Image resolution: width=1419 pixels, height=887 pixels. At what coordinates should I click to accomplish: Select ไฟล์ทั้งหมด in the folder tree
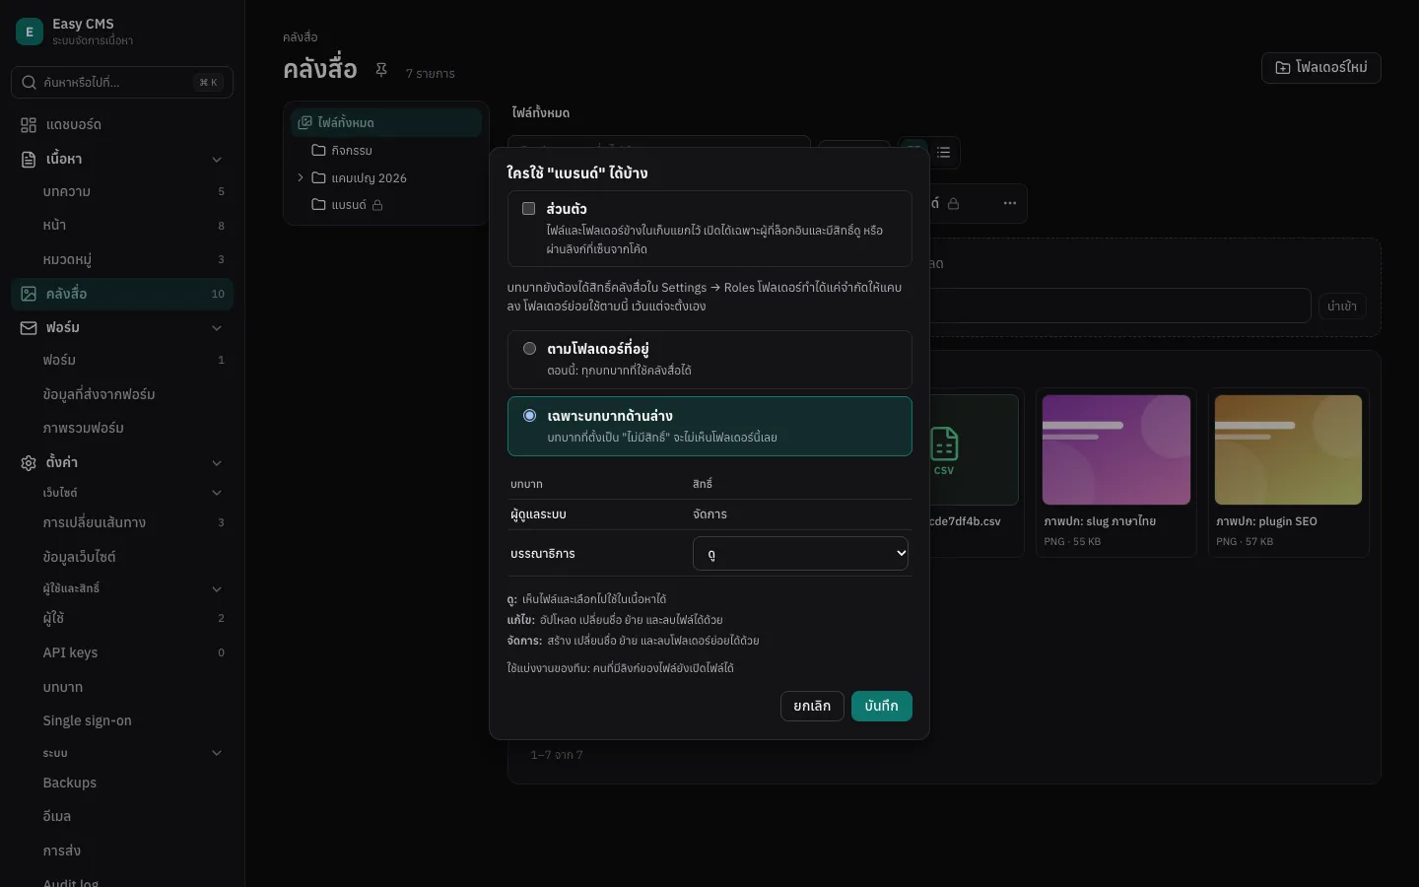[x=386, y=122]
